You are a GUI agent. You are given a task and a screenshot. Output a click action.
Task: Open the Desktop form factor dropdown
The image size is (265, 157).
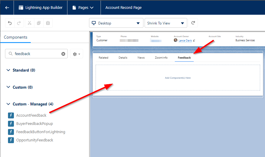click(116, 23)
